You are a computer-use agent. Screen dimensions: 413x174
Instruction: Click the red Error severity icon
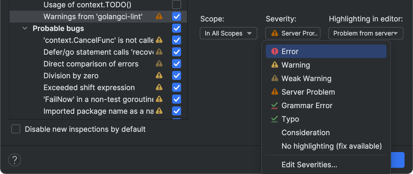[274, 52]
